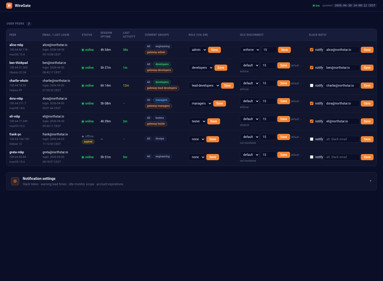Viewport: 383px width, 281px height.
Task: Expand the Notification settings panel arrow
Action: [370, 181]
